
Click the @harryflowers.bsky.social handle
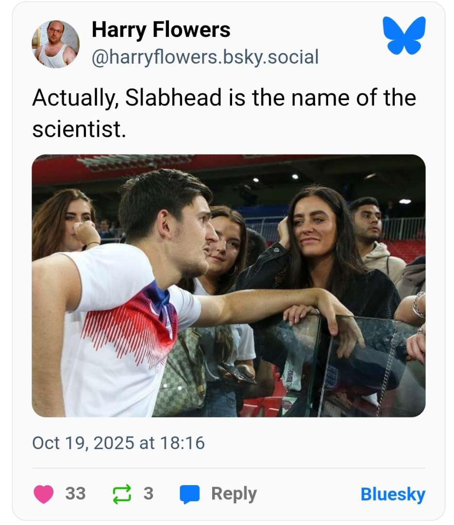(x=205, y=57)
